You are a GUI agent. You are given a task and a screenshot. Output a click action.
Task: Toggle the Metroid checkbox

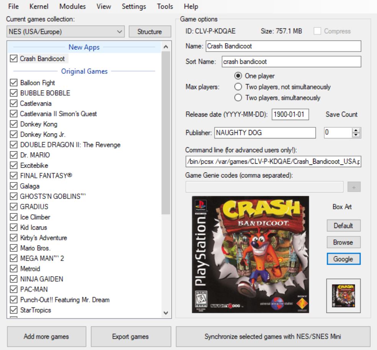(x=14, y=269)
